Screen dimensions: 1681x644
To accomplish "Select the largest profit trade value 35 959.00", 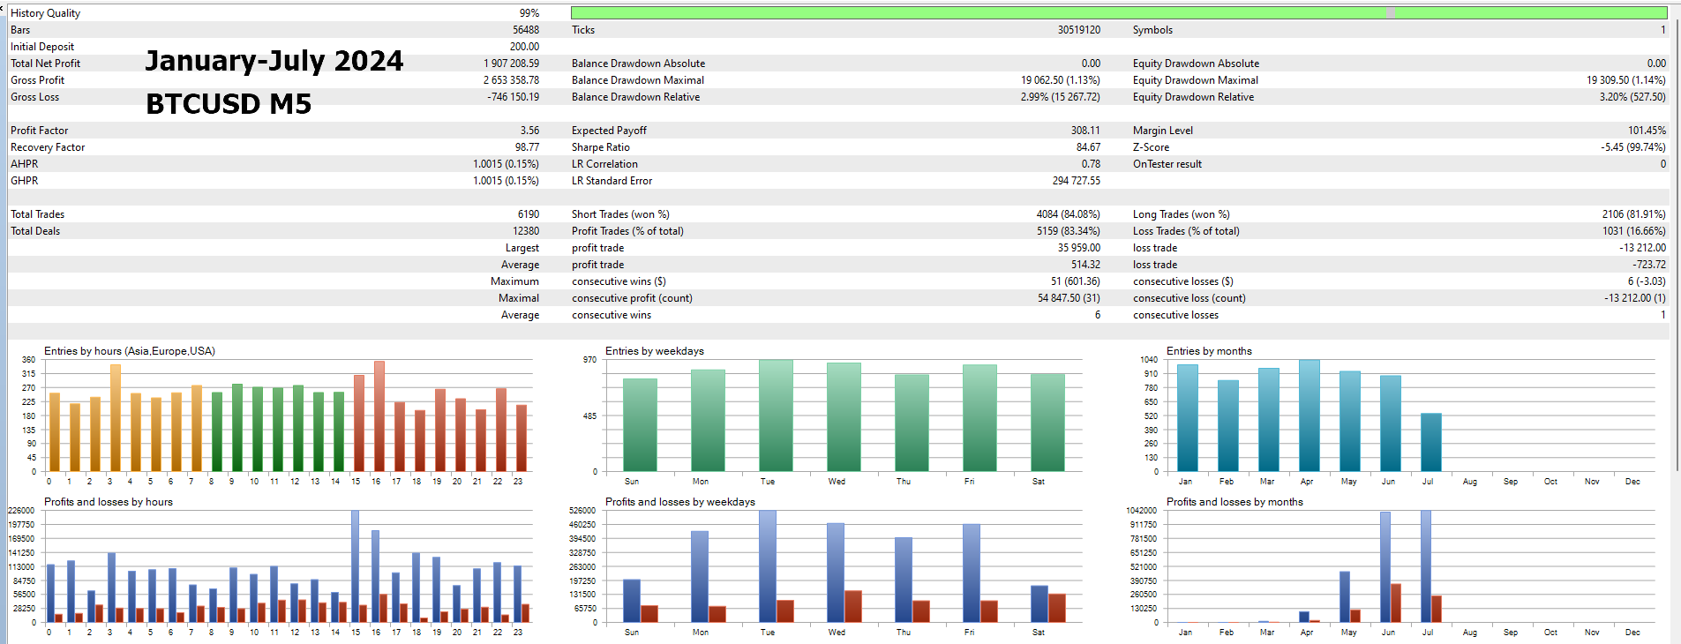I will tap(1078, 248).
